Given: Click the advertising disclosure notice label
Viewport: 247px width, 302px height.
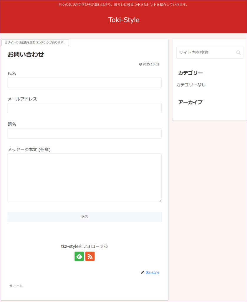Looking at the screenshot, I should (x=35, y=43).
